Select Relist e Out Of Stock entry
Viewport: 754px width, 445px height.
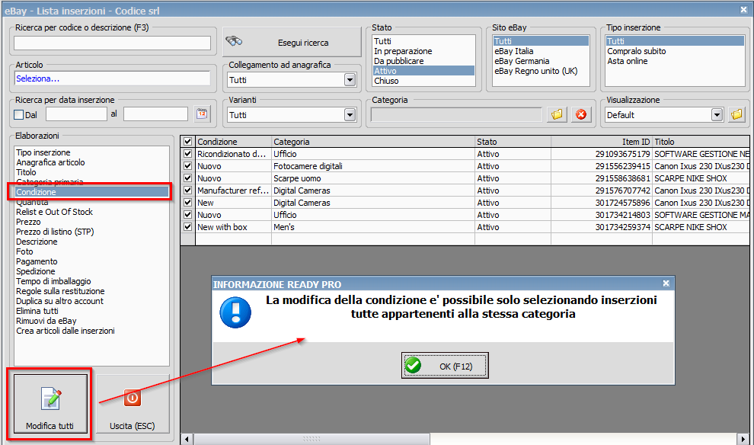[54, 212]
